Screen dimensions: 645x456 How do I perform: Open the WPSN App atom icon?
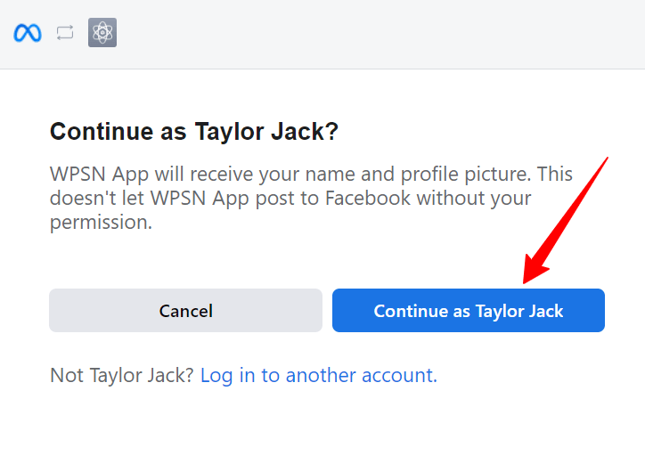pyautogui.click(x=102, y=32)
